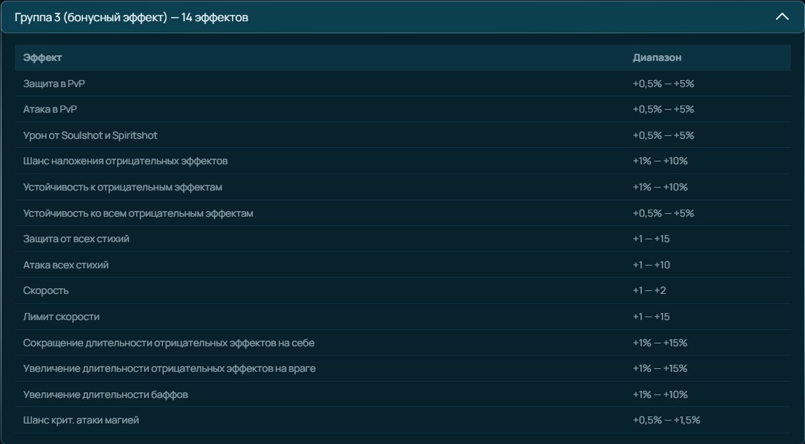
Task: Click the '+1 — +2' range for Скорость
Action: pos(650,291)
